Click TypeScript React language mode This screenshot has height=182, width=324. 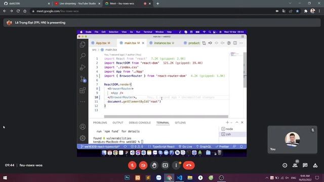[x=163, y=147]
